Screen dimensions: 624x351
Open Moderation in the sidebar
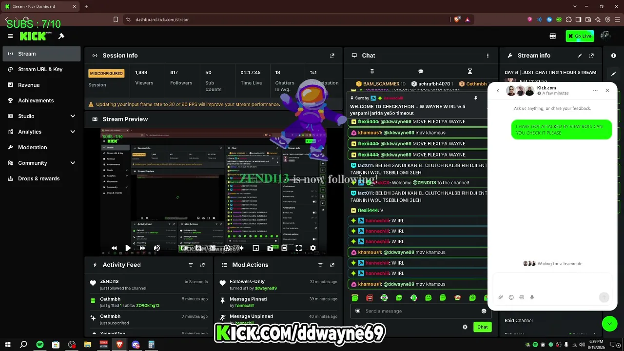pyautogui.click(x=41, y=147)
